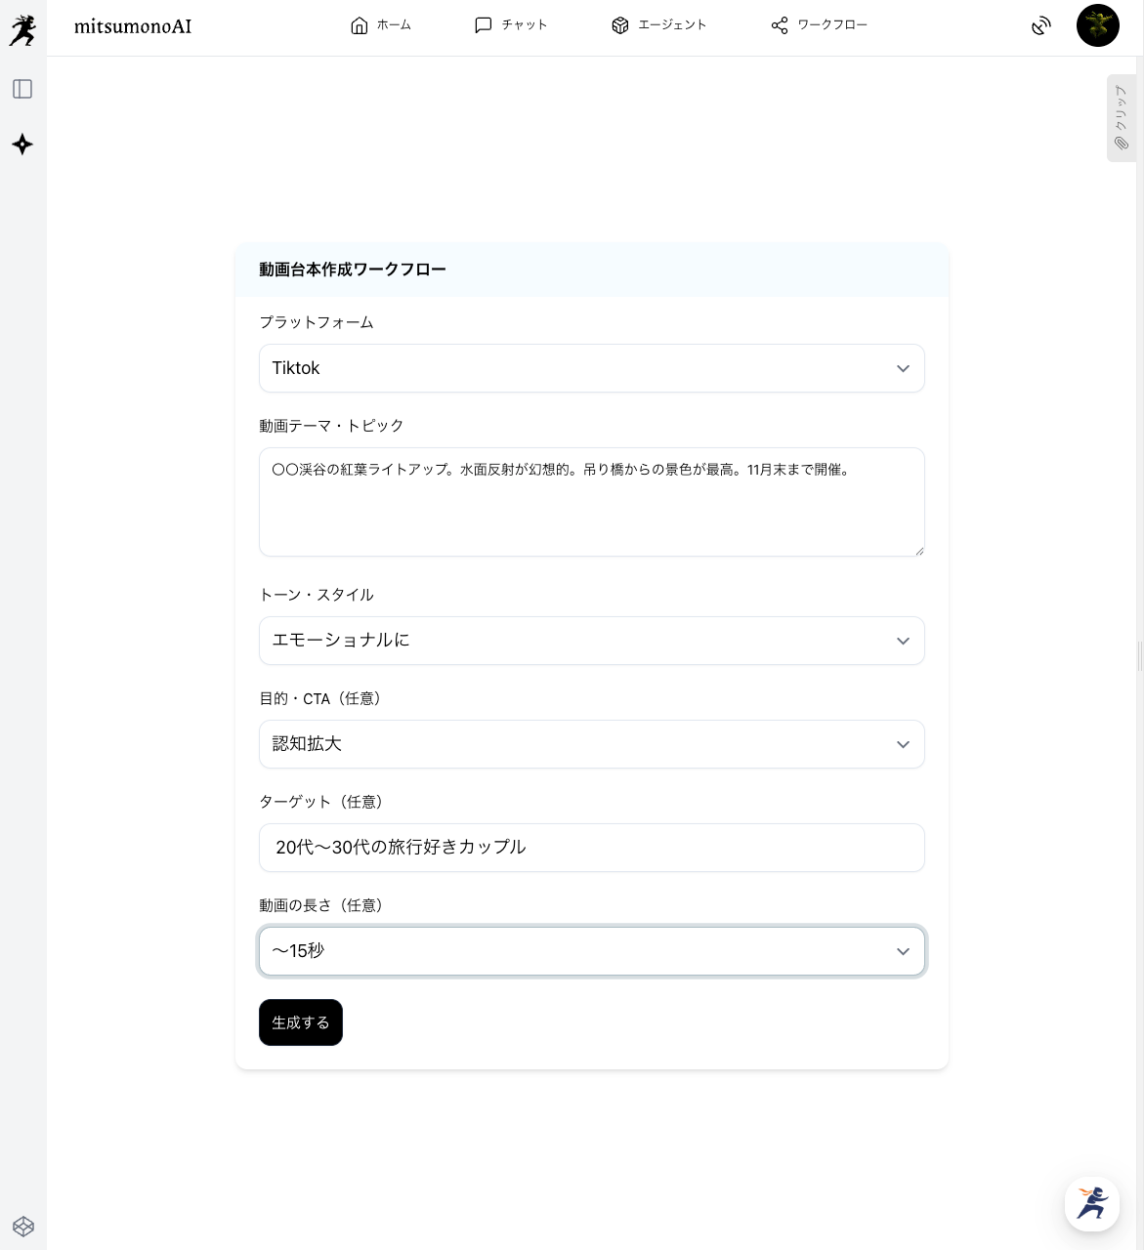Open the トーン・スタイル dropdown
The height and width of the screenshot is (1250, 1144).
tap(591, 641)
